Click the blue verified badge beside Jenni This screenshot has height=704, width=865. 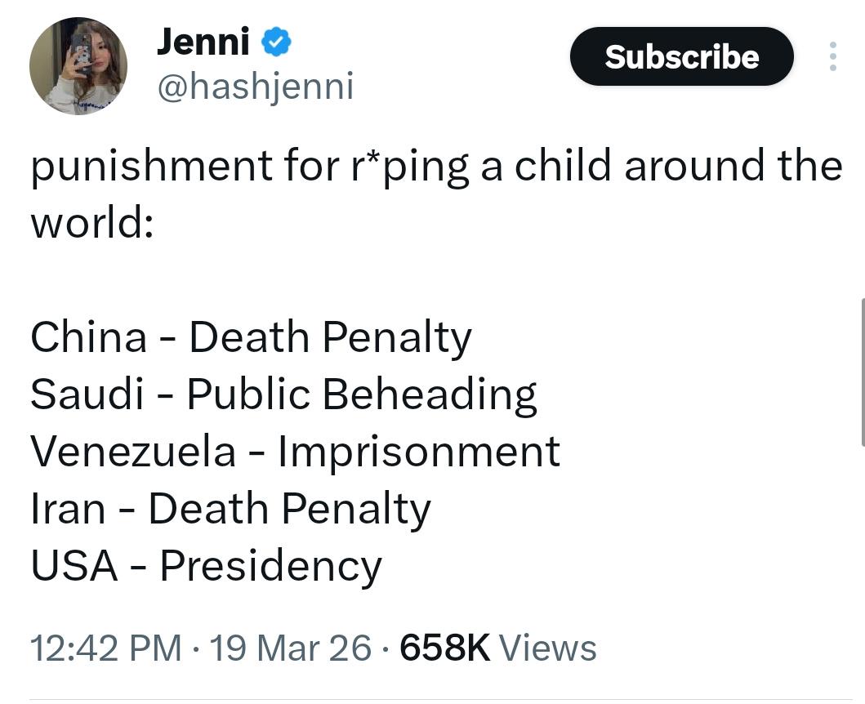(x=277, y=42)
